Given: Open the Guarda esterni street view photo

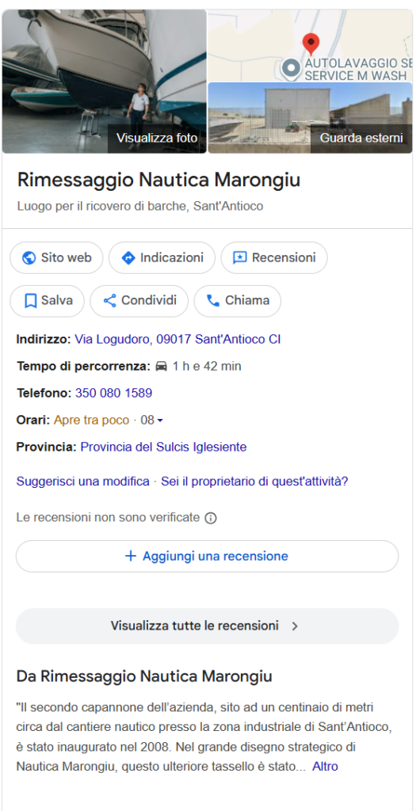Looking at the screenshot, I should tap(310, 118).
